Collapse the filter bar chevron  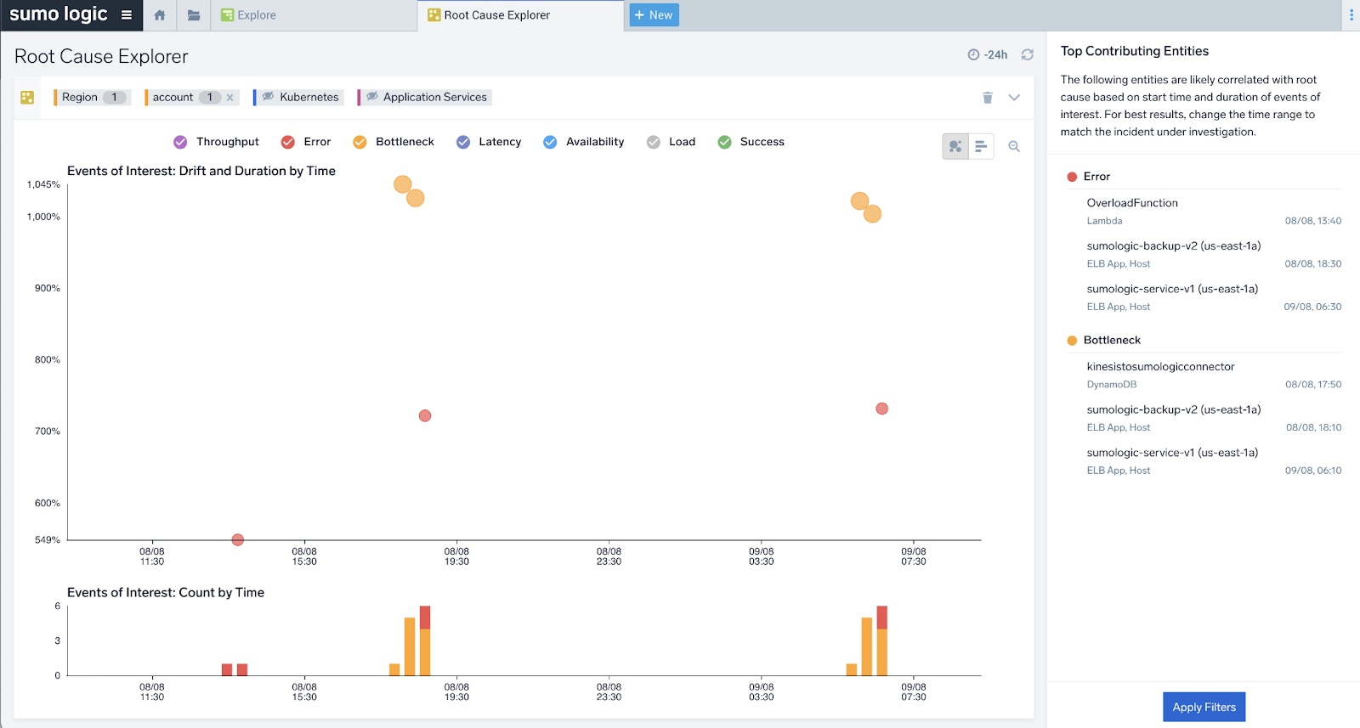1014,98
